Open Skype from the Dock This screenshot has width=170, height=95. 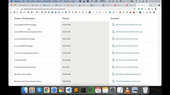pos(39,90)
